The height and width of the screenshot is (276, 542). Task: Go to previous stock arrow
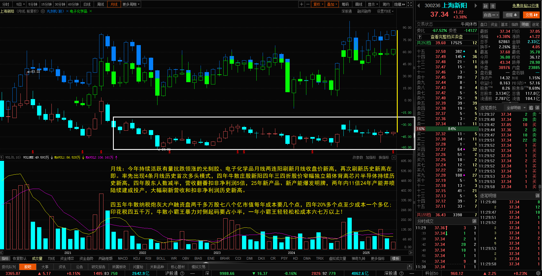[419, 5]
